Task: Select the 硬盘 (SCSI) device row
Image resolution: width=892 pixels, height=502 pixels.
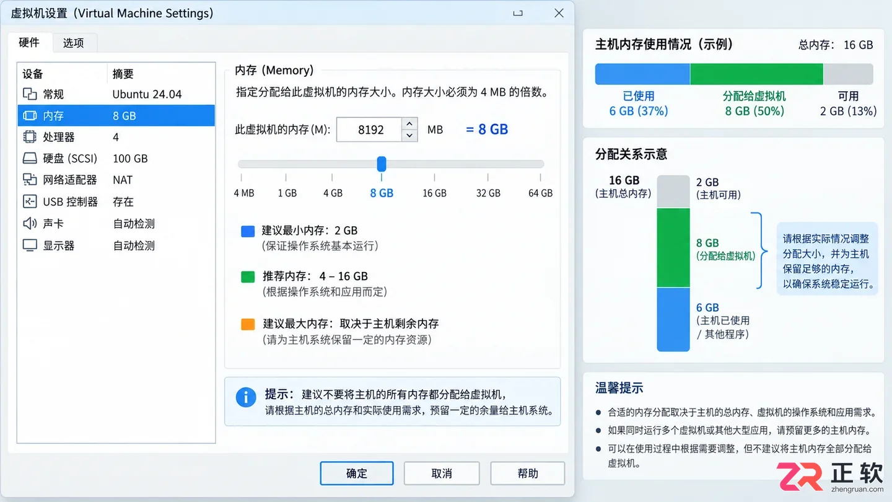Action: pyautogui.click(x=116, y=158)
